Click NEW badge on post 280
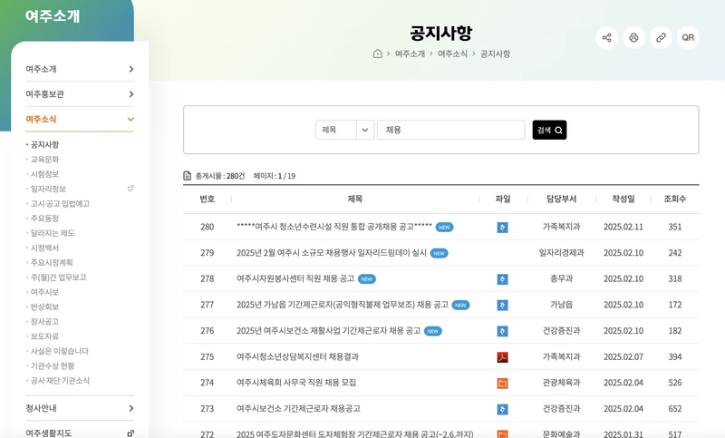725x438 pixels. pyautogui.click(x=444, y=227)
